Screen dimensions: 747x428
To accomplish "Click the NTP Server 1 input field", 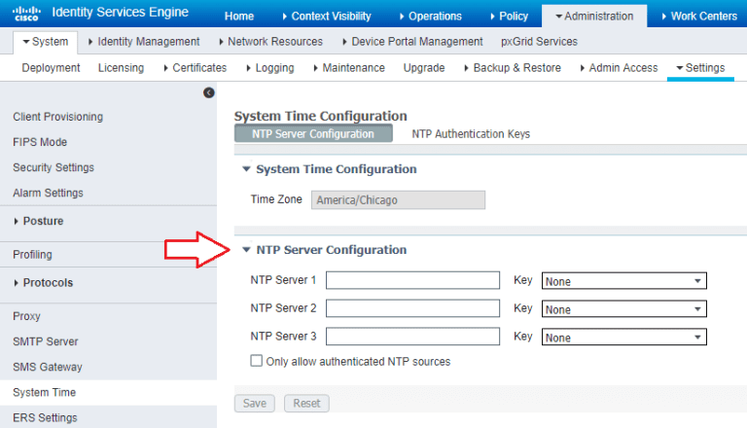I will [x=412, y=281].
